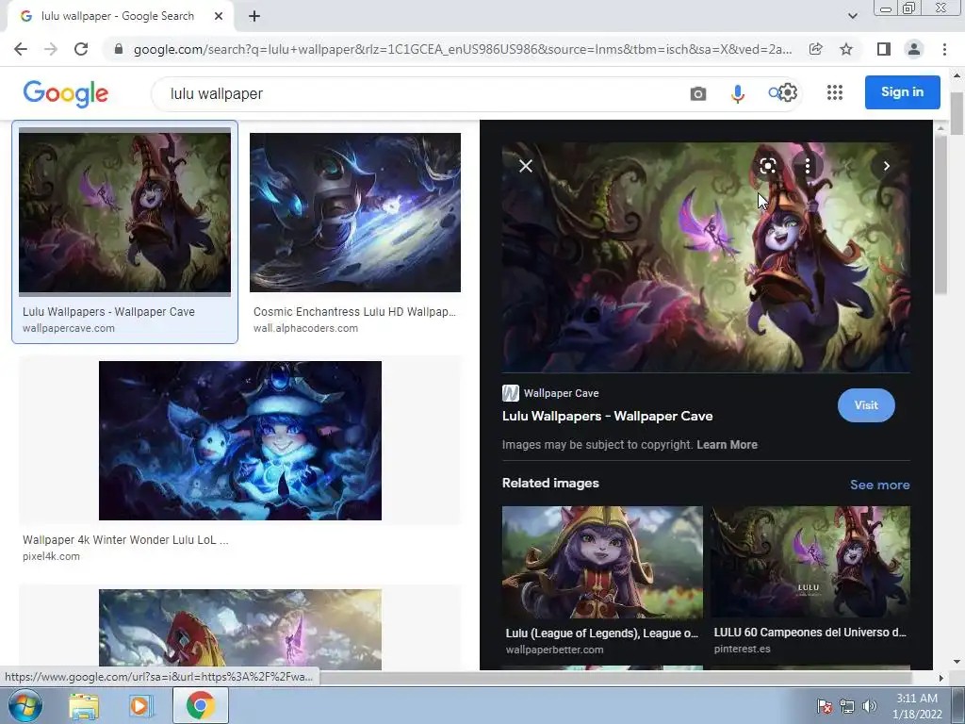Select the lulu wallpaper Google Search tab
The height and width of the screenshot is (724, 965).
[117, 17]
